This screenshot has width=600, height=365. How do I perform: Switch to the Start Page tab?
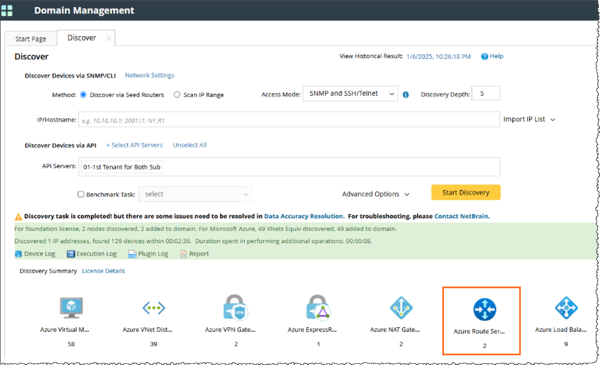click(31, 39)
